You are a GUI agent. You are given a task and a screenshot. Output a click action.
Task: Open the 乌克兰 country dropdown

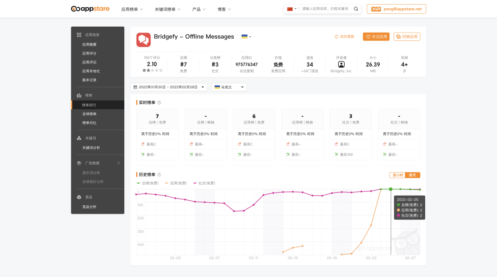pyautogui.click(x=229, y=87)
